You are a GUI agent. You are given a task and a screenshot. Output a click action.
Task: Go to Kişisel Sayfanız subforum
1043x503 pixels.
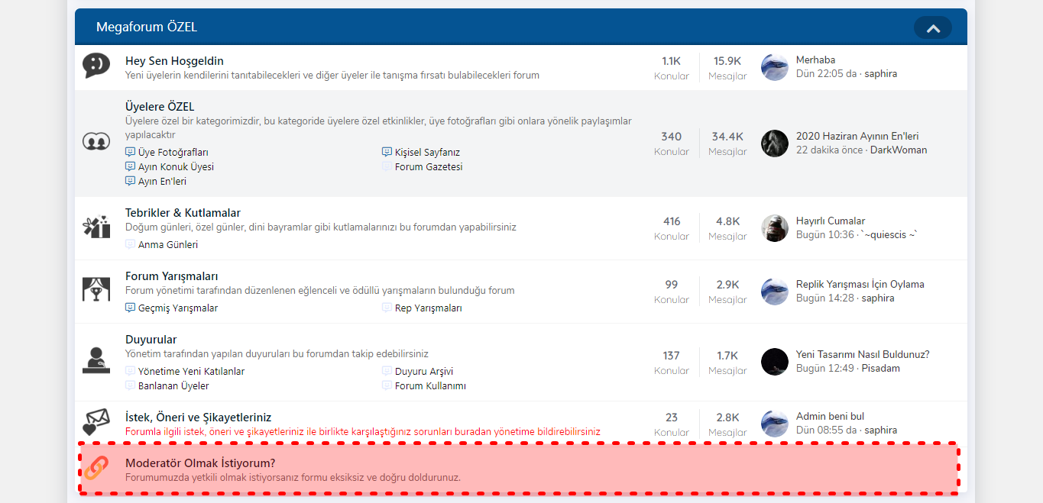coord(427,153)
